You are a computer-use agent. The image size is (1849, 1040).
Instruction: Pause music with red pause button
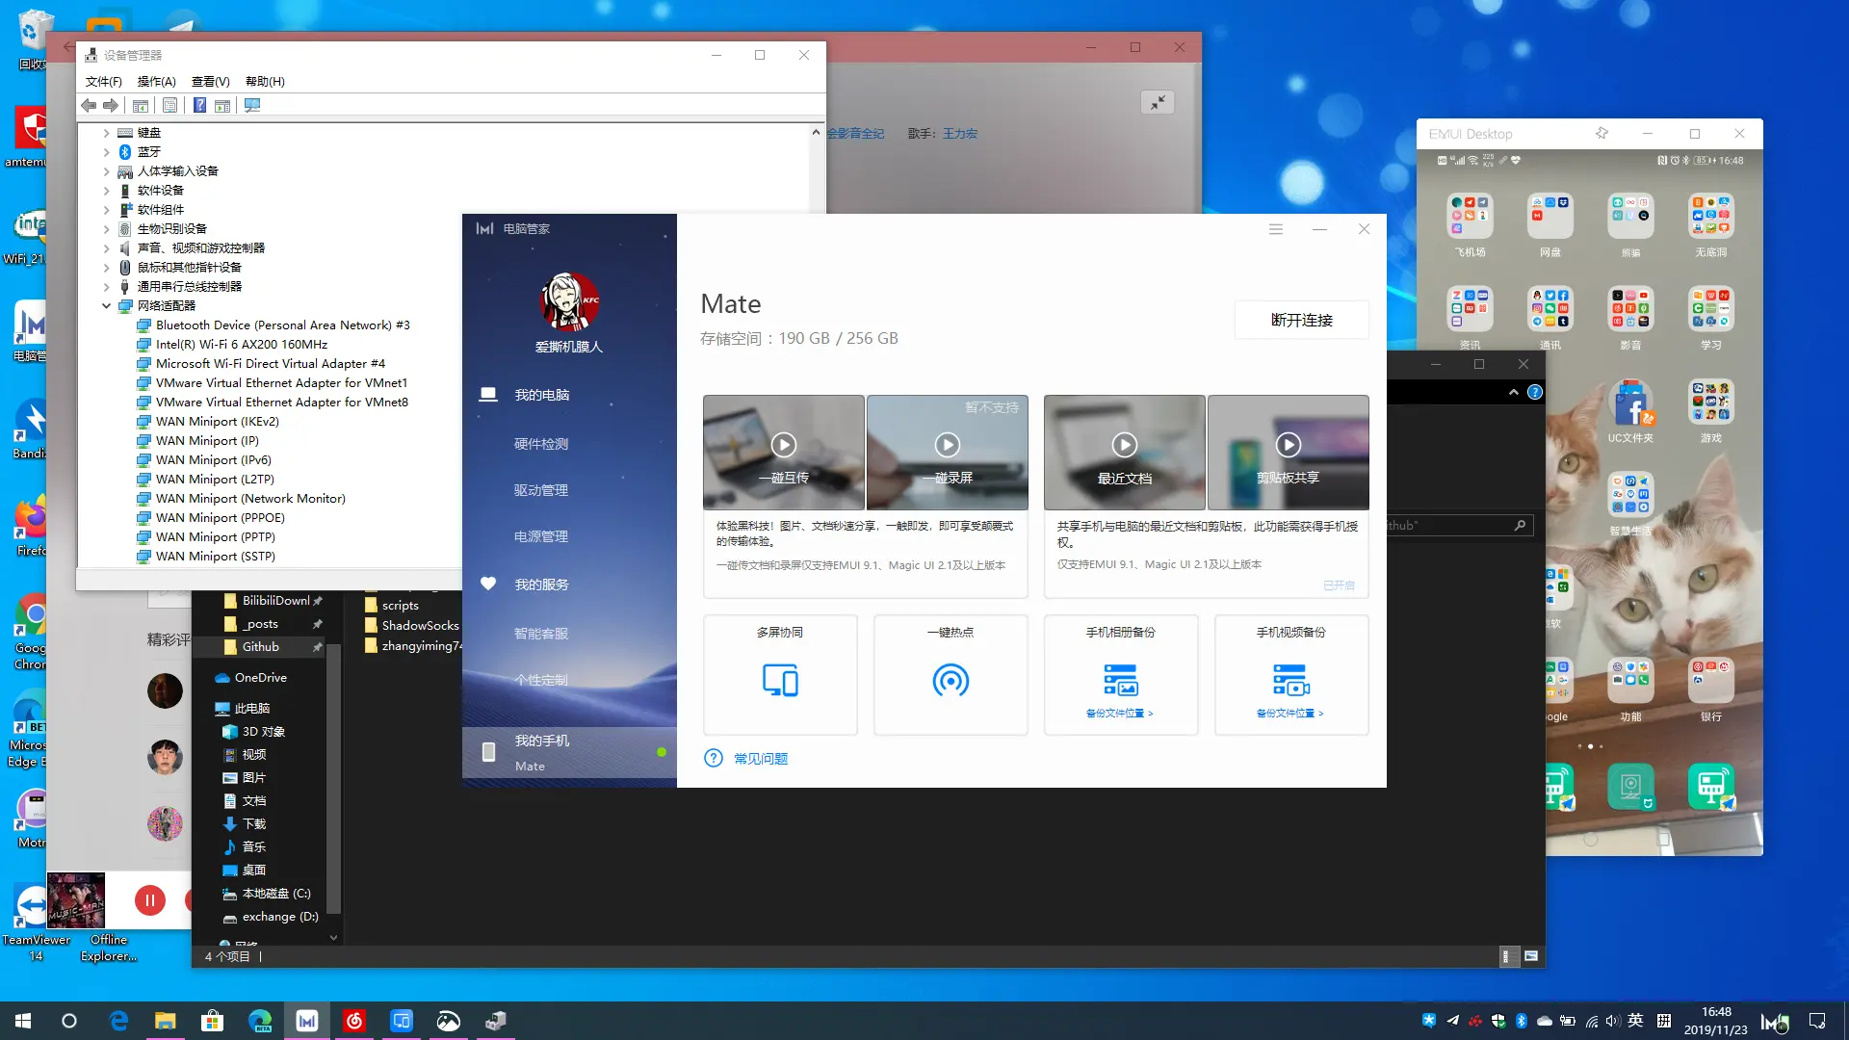(150, 900)
